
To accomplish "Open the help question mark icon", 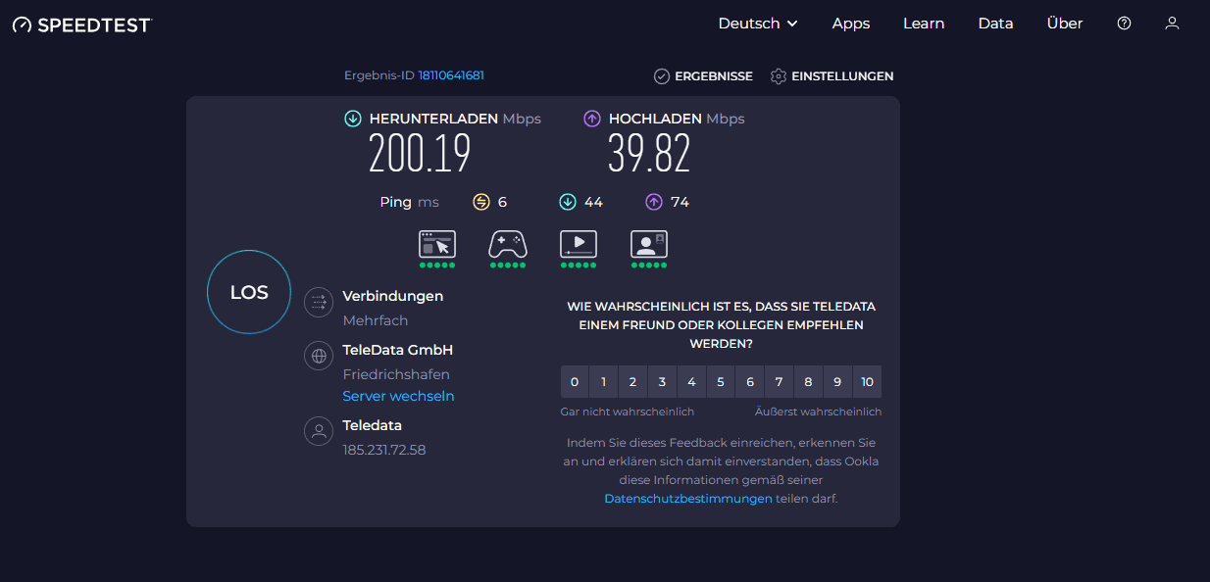I will pyautogui.click(x=1124, y=24).
